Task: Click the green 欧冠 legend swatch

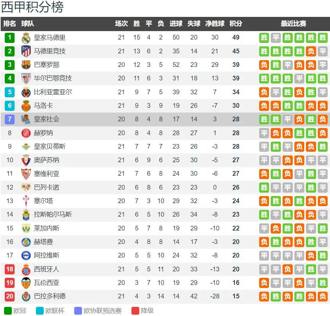Action: tap(8, 311)
